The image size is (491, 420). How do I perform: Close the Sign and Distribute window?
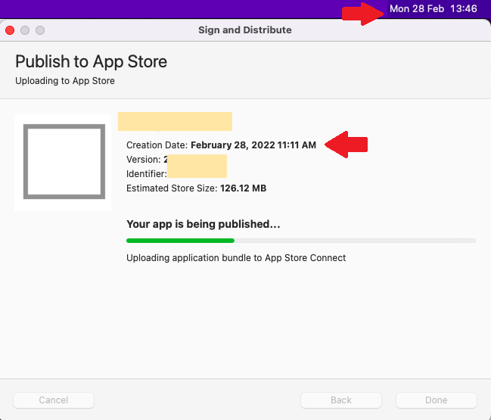click(x=10, y=30)
